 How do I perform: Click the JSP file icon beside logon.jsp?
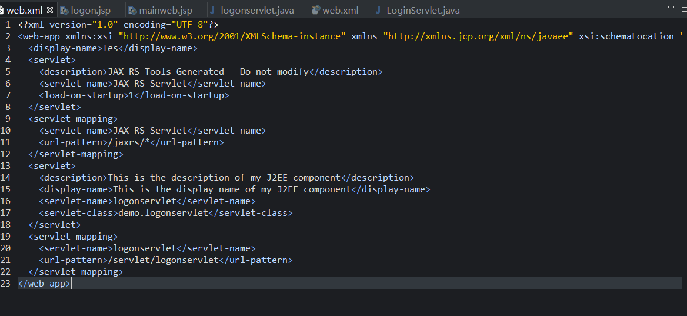click(x=64, y=11)
